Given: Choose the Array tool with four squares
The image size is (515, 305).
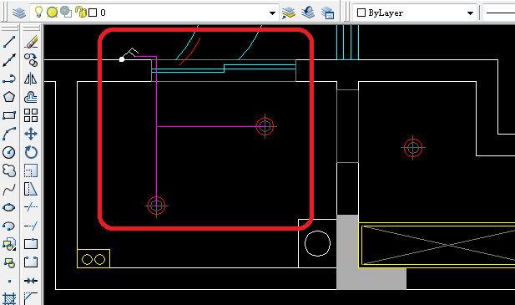Looking at the screenshot, I should click(x=31, y=115).
